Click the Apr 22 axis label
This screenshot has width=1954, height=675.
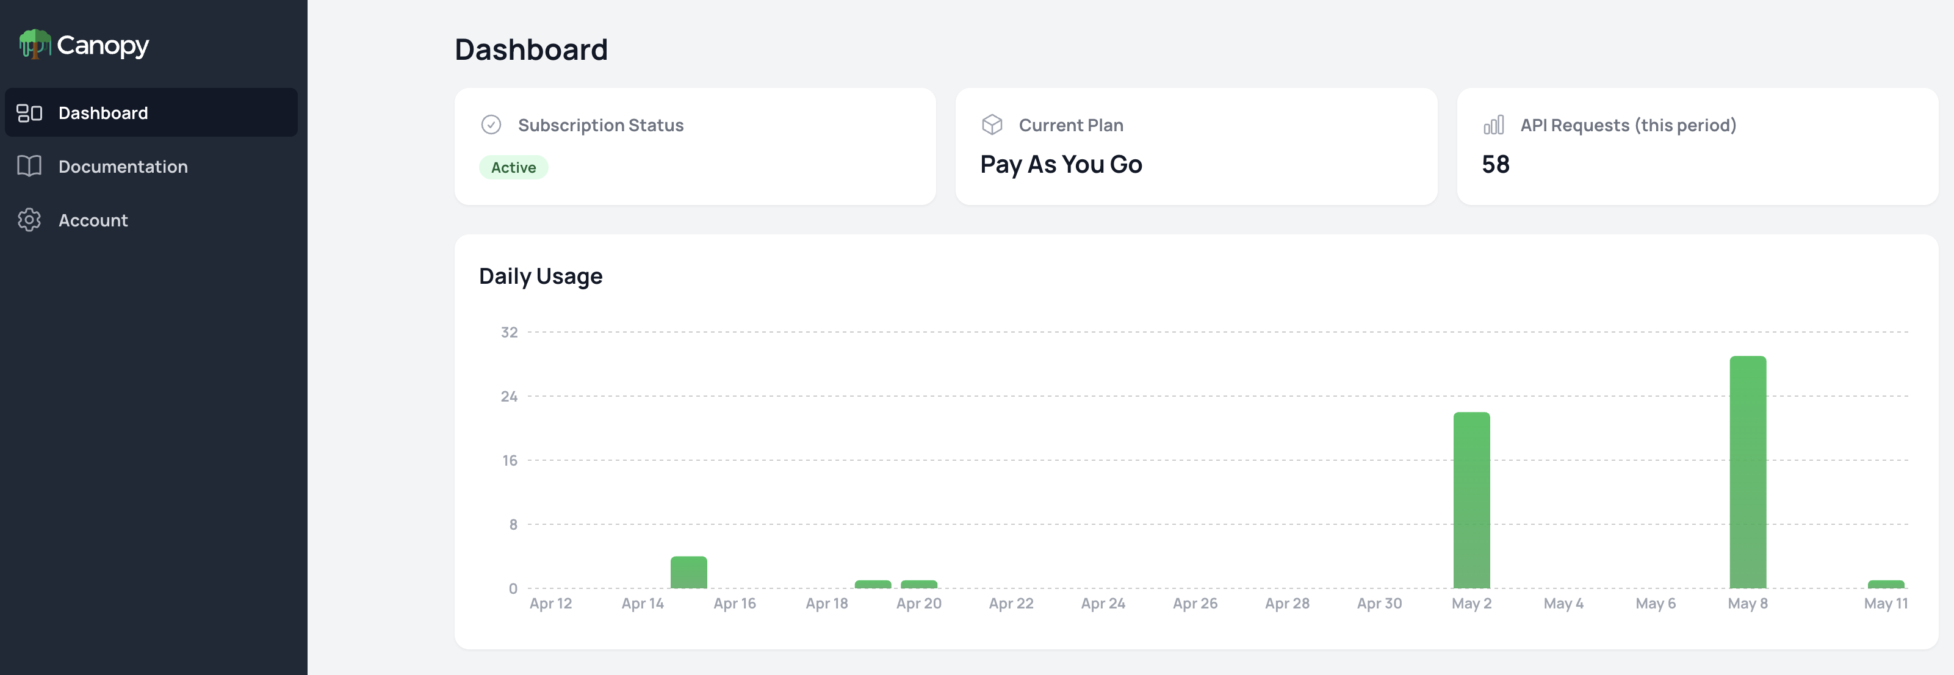tap(1011, 604)
